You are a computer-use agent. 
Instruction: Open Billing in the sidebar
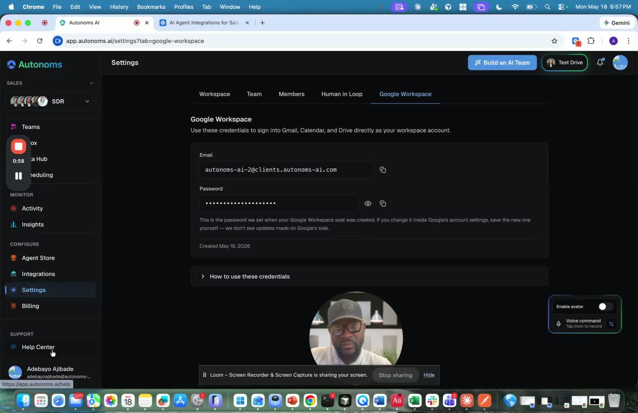point(51,306)
